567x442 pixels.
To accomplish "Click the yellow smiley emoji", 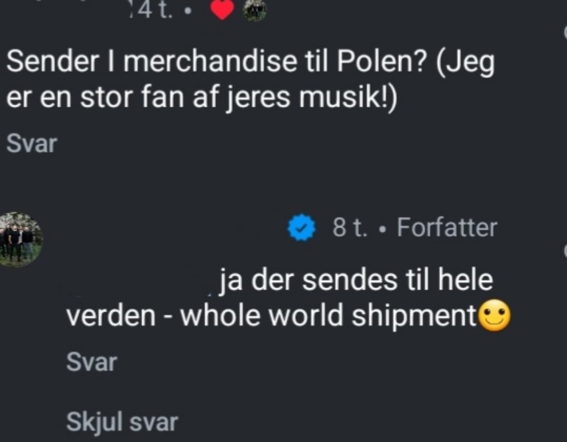I will tap(494, 317).
